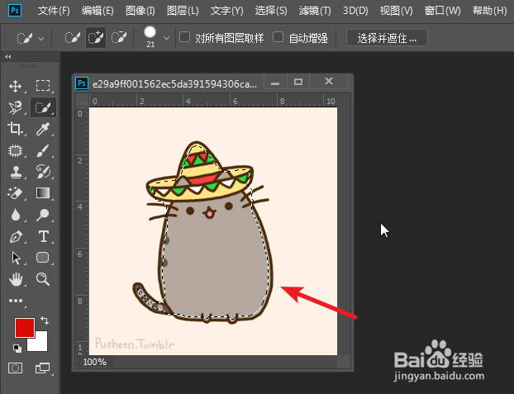Select the Brush tool
This screenshot has width=514, height=394.
tap(43, 150)
